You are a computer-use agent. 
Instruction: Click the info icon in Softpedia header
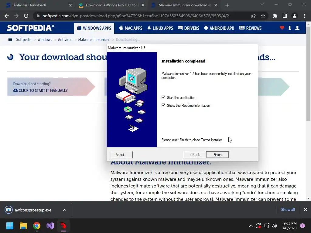coord(289,28)
